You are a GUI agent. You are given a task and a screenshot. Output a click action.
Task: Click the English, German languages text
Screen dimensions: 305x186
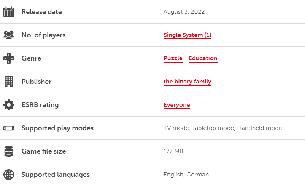(x=186, y=175)
